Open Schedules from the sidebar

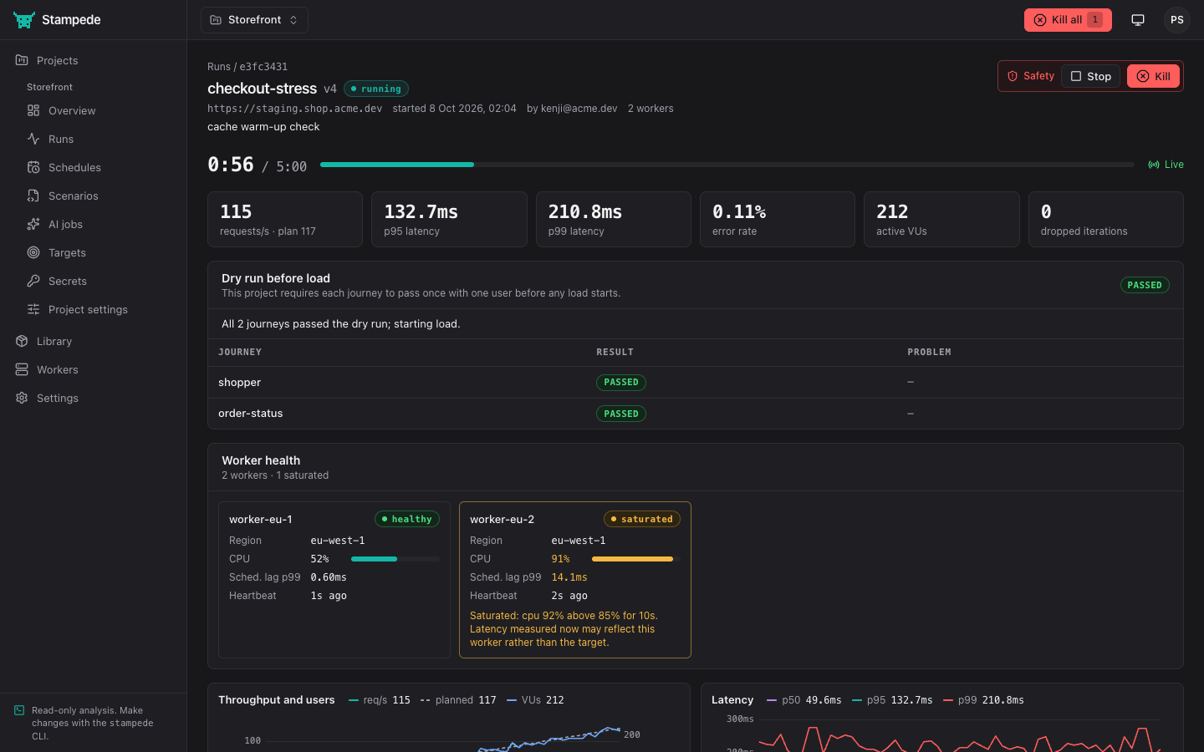click(93, 167)
